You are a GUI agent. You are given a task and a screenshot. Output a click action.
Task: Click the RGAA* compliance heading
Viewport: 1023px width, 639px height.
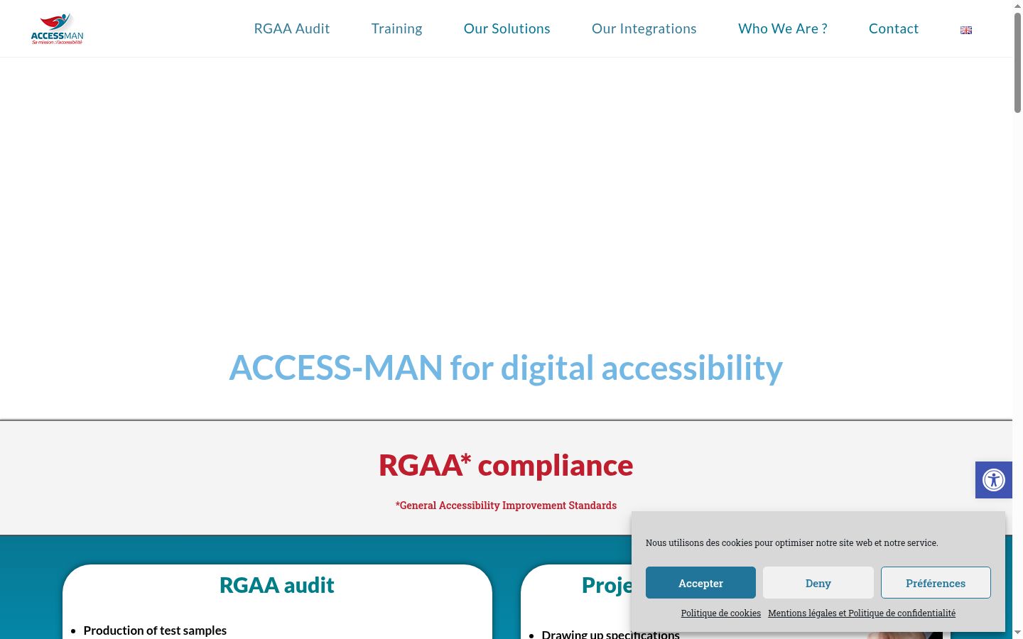click(506, 465)
